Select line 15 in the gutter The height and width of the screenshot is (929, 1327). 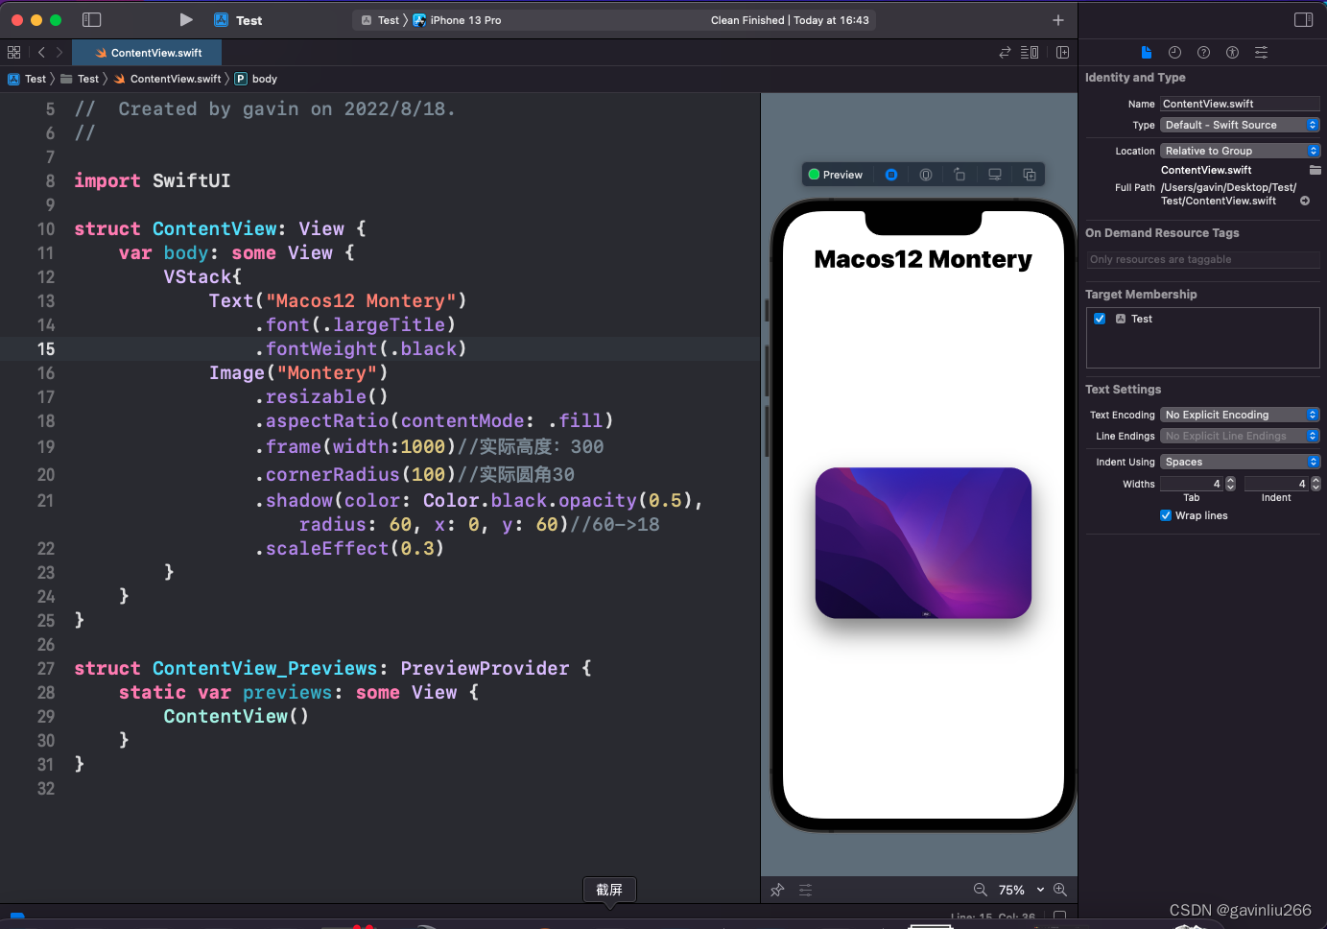point(46,349)
